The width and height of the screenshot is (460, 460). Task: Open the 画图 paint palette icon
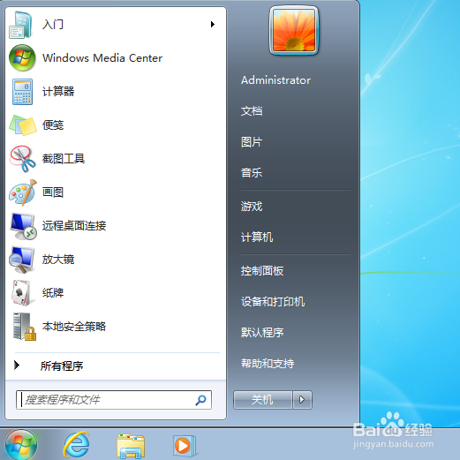click(x=23, y=192)
